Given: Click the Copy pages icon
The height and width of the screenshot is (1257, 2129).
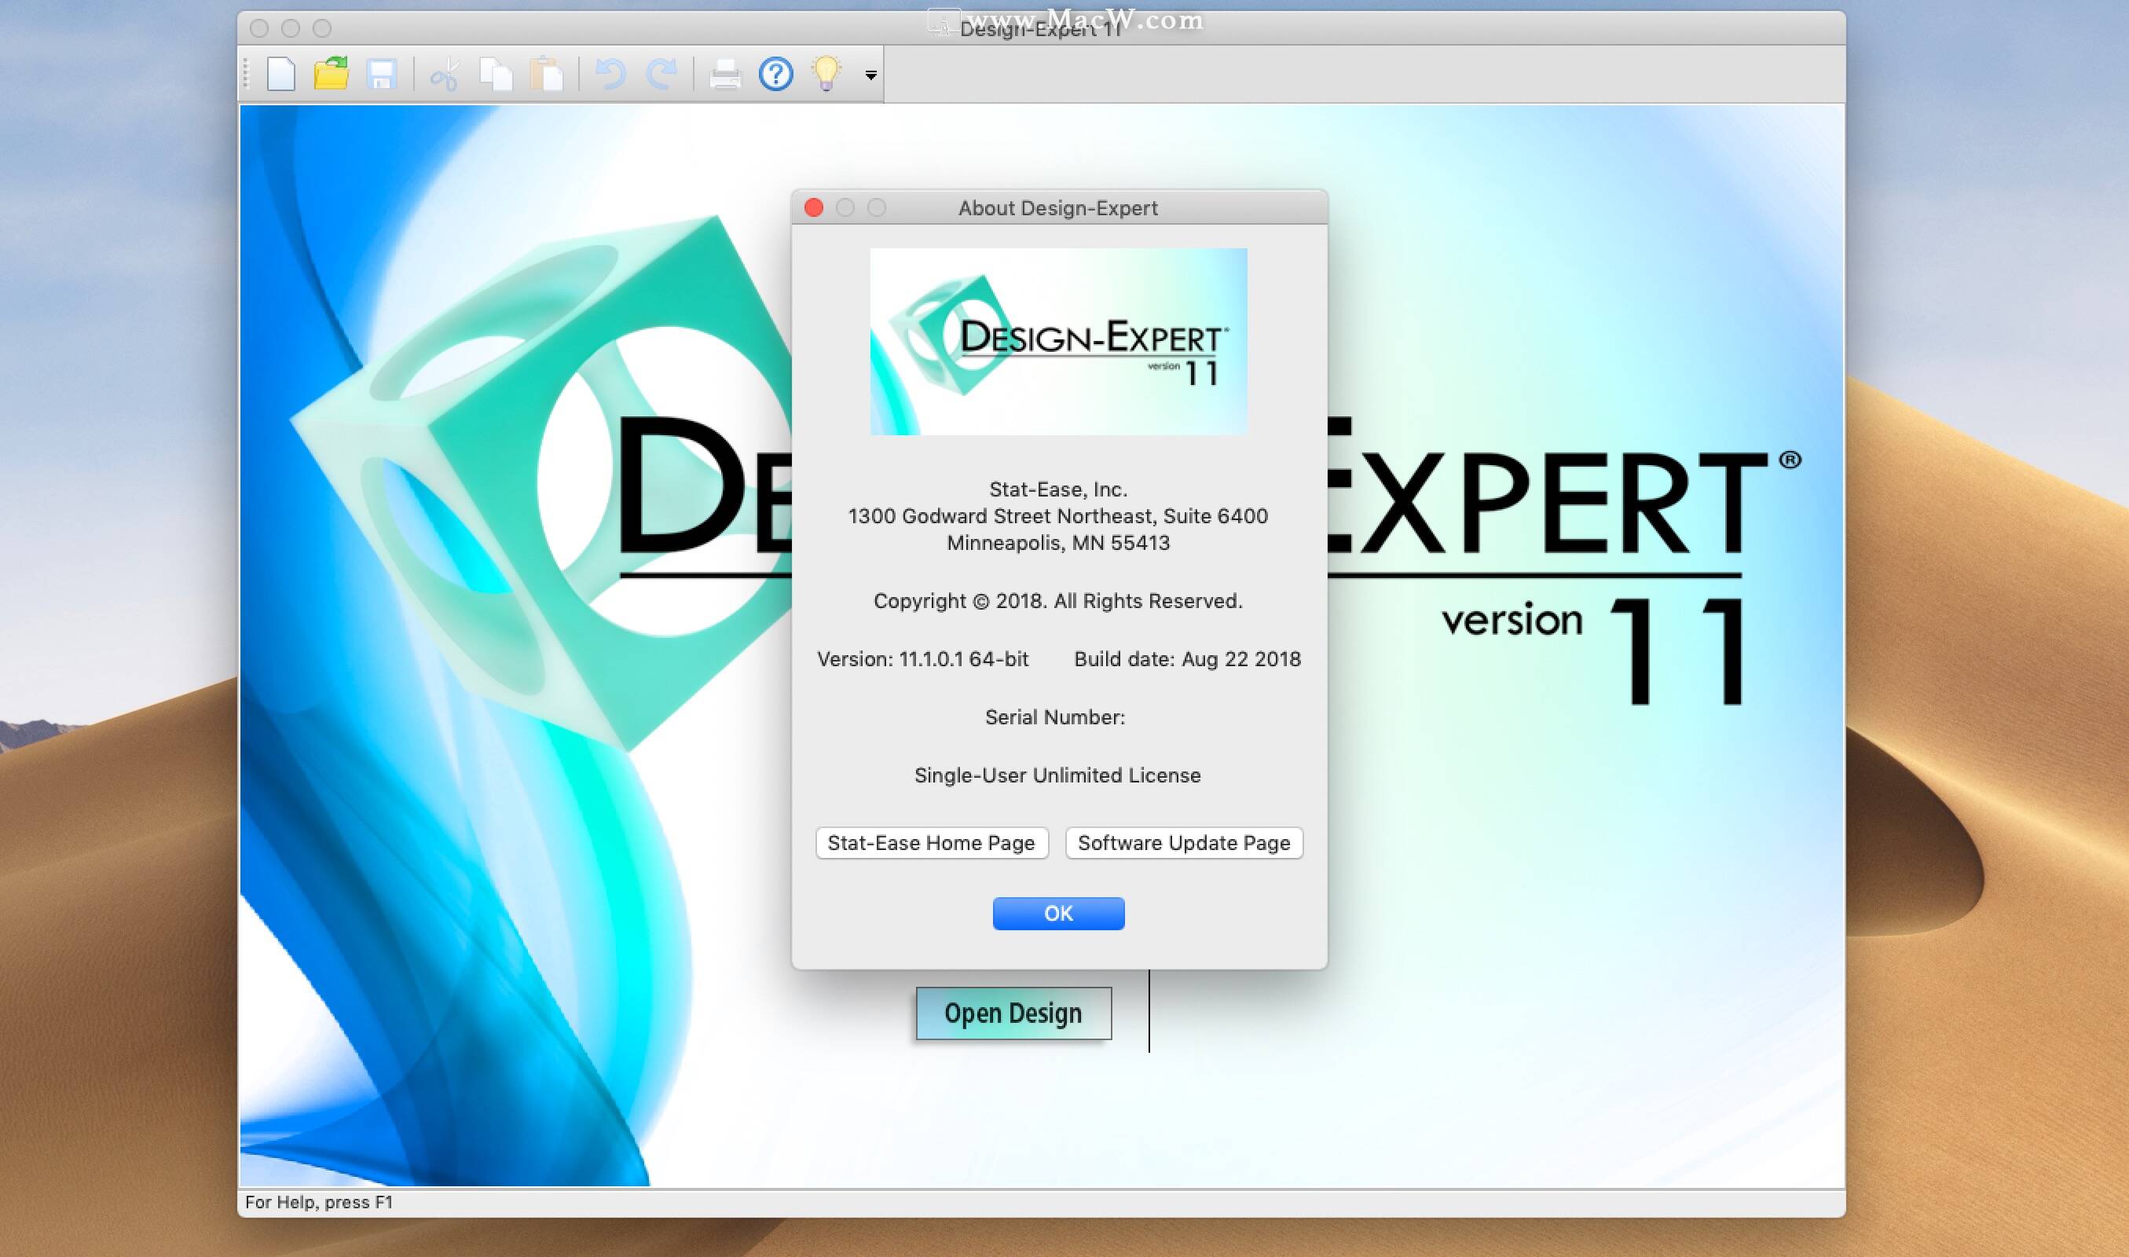Looking at the screenshot, I should [496, 75].
